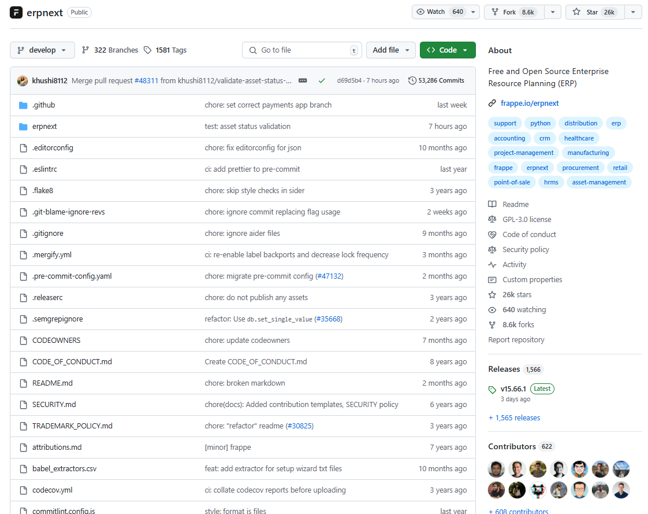Open the Releases 1,566 heading link
Image resolution: width=648 pixels, height=514 pixels.
click(x=515, y=369)
